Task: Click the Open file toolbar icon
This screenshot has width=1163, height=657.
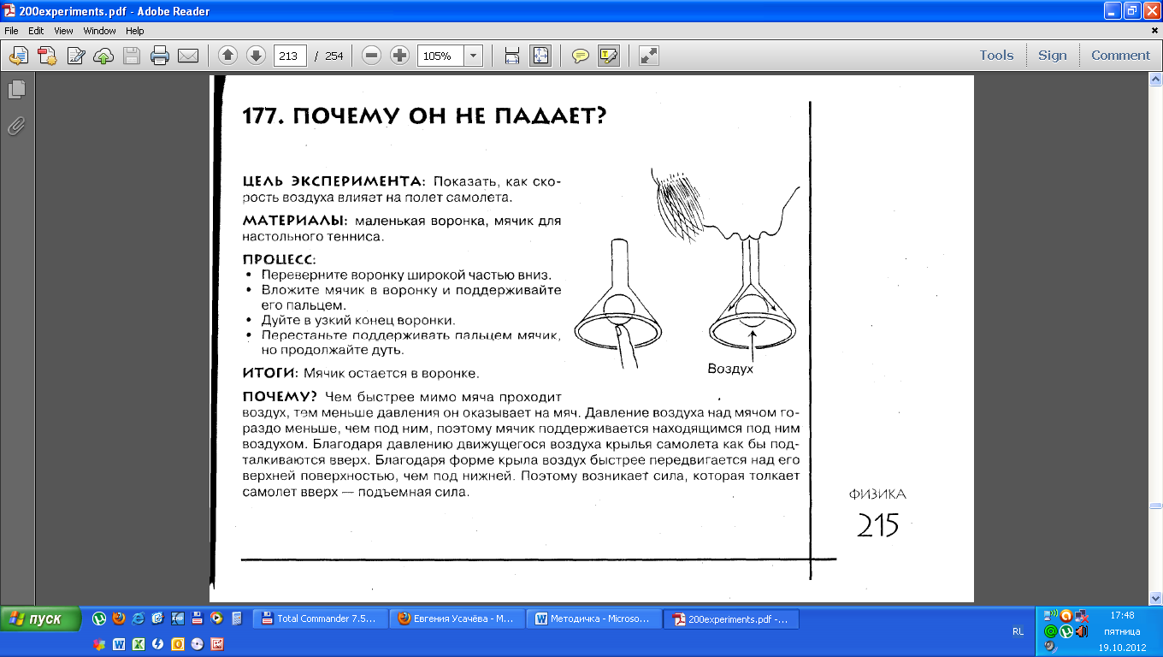Action: [20, 56]
